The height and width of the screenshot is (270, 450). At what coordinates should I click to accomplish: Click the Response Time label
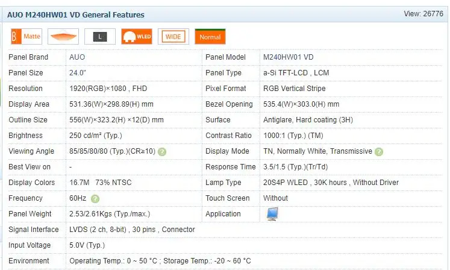pos(230,167)
